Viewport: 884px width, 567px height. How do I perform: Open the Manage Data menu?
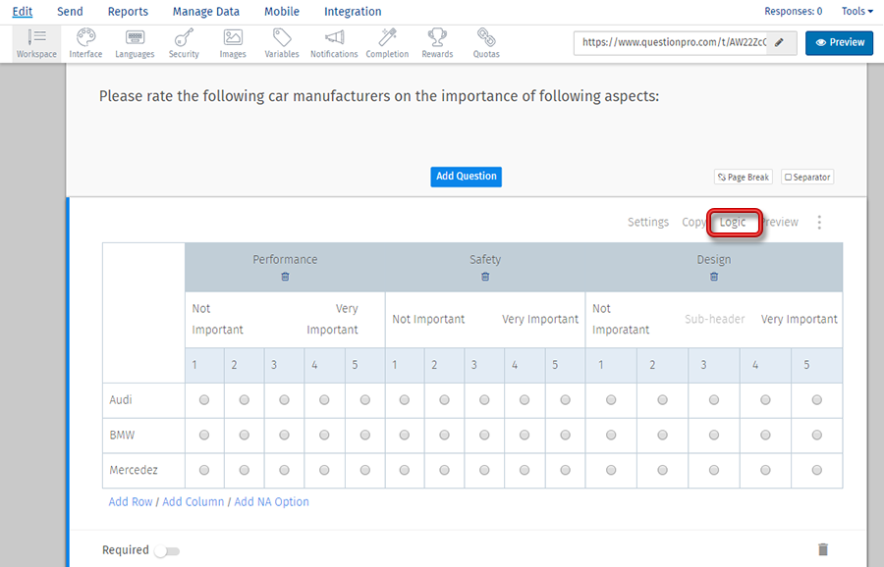206,12
